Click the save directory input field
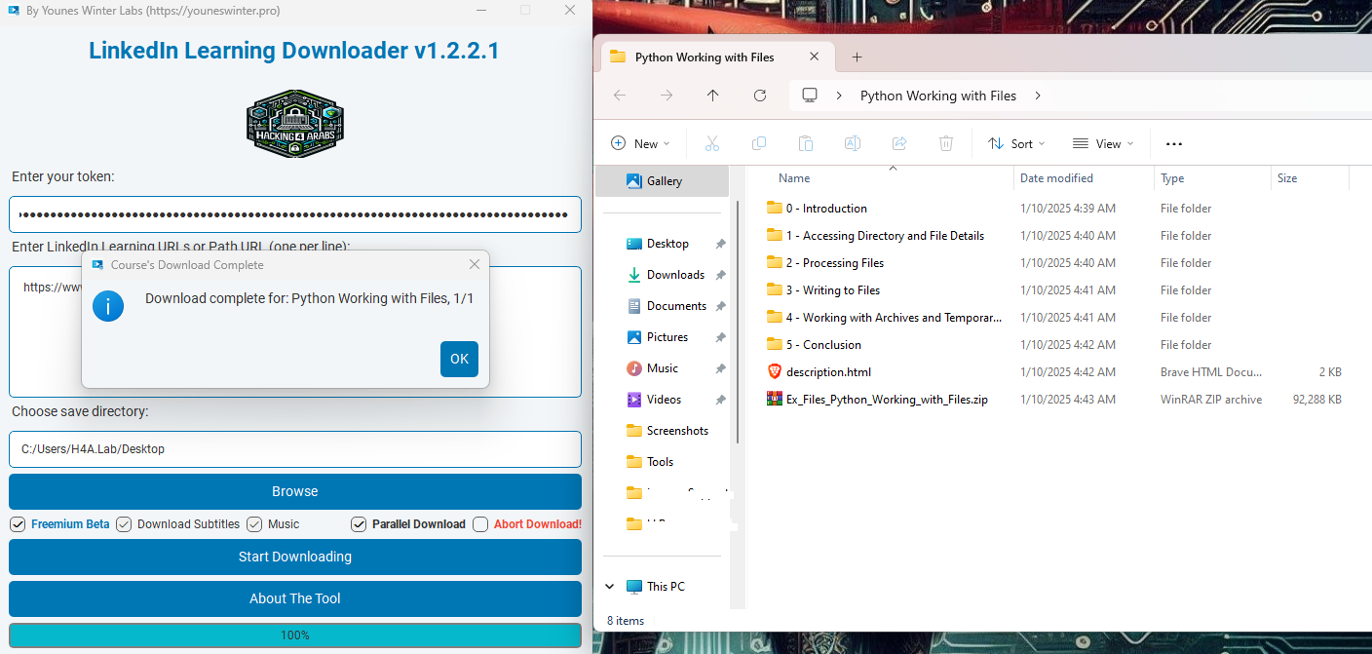The height and width of the screenshot is (654, 1372). coord(294,449)
